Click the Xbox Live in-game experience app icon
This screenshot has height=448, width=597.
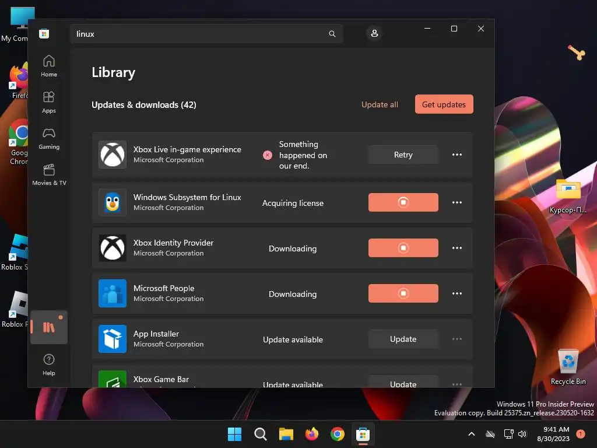(113, 155)
